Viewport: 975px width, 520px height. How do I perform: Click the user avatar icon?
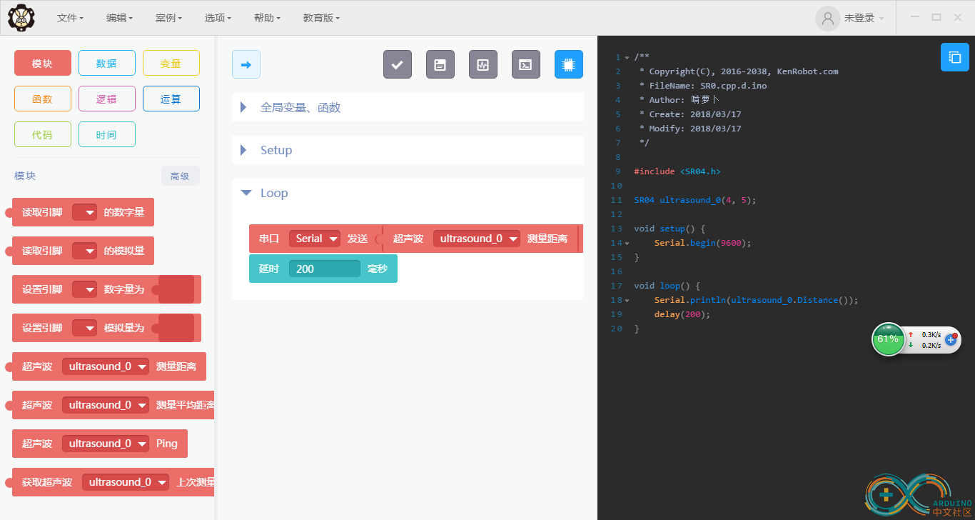click(828, 19)
